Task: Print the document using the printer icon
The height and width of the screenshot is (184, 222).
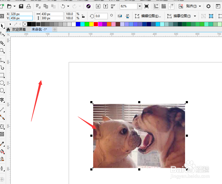Action: coord(29,6)
